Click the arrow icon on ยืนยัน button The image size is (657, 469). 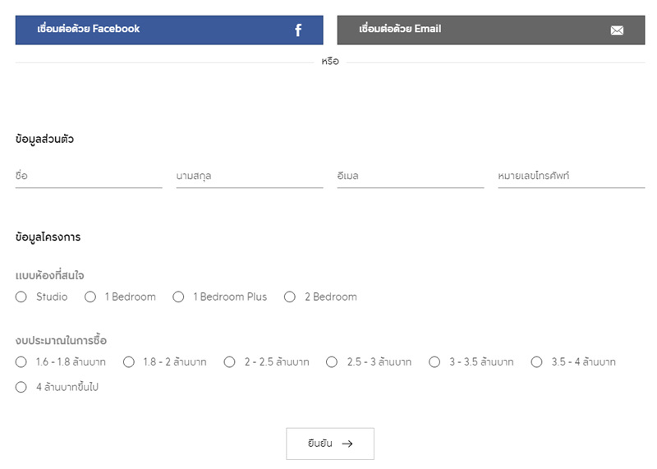[x=347, y=444]
